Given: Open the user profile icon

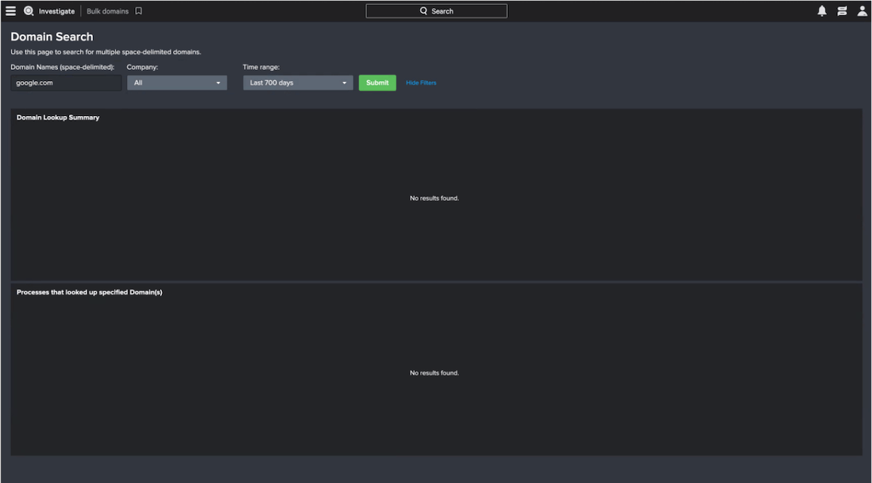Looking at the screenshot, I should (862, 10).
